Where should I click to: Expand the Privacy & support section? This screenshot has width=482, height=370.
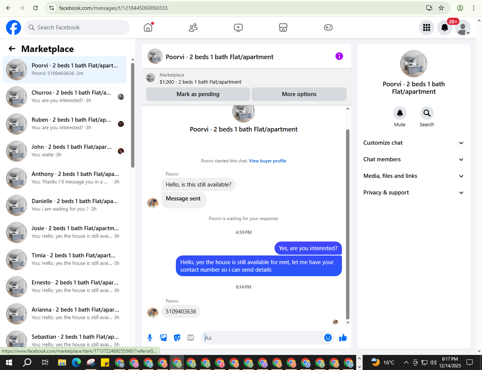pos(414,193)
